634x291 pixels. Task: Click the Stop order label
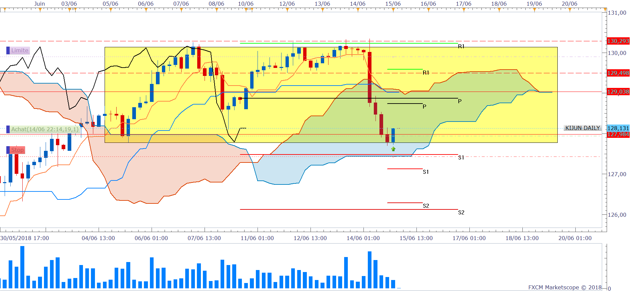click(18, 150)
